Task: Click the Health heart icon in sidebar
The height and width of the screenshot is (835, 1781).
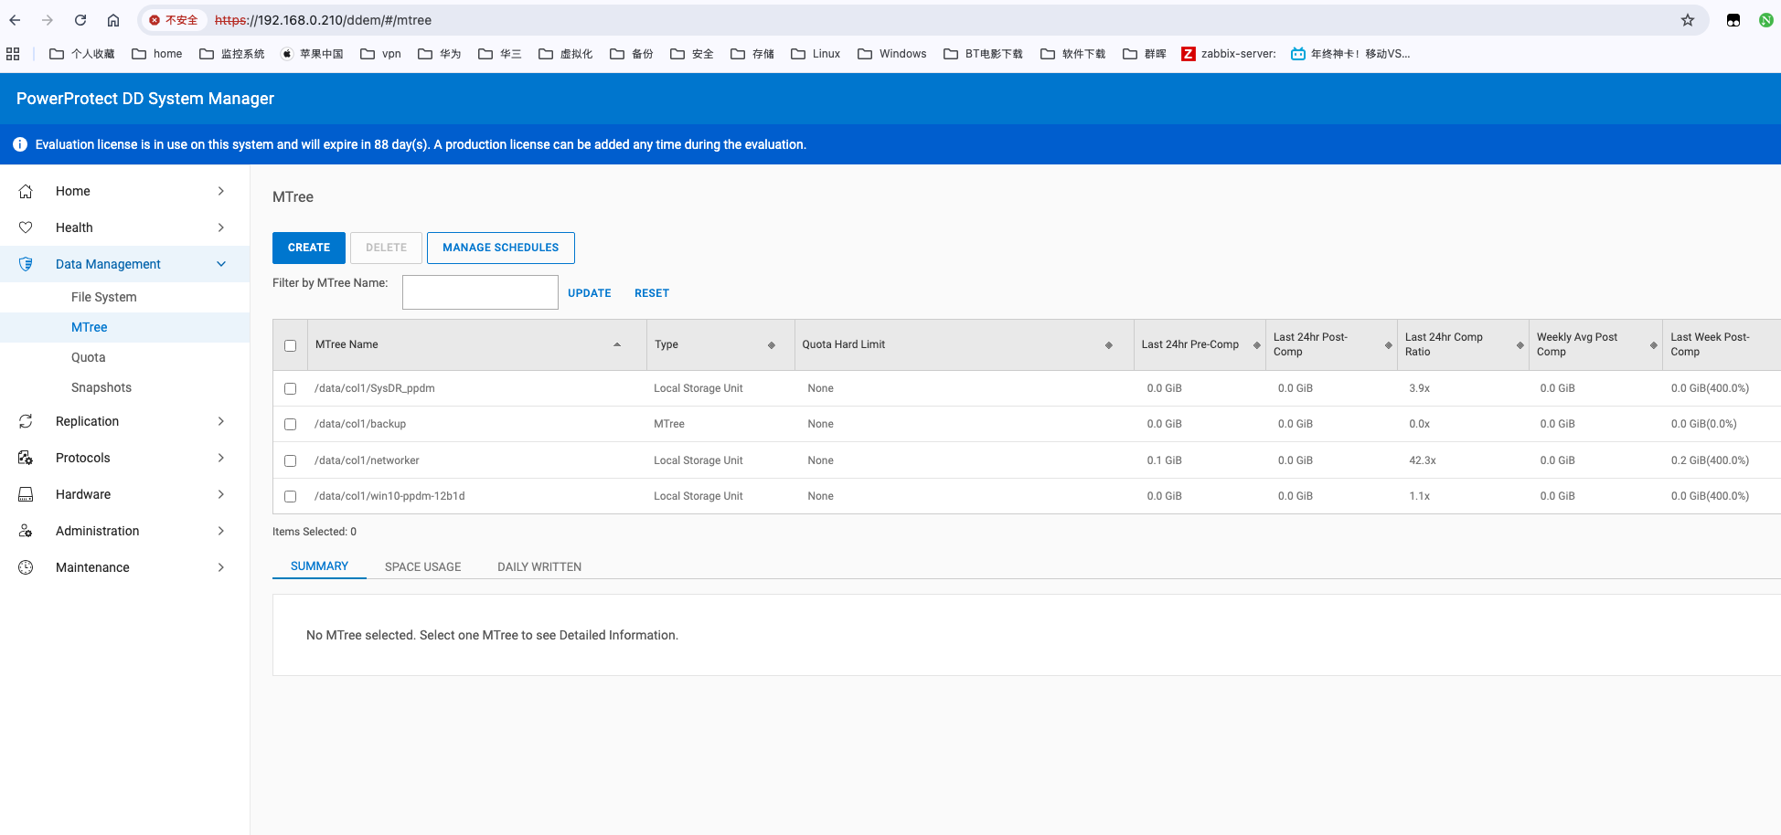Action: 26,227
